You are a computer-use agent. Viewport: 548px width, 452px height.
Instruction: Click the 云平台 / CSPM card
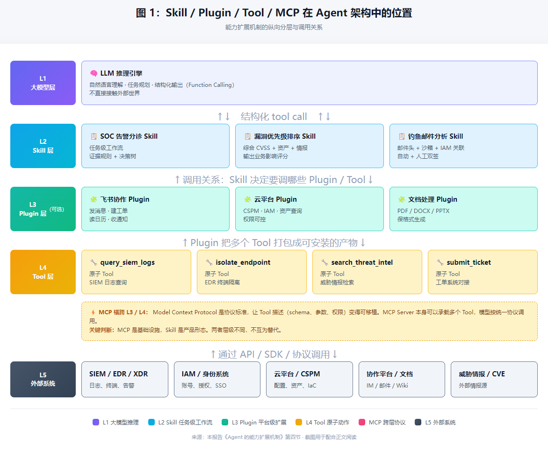(309, 380)
